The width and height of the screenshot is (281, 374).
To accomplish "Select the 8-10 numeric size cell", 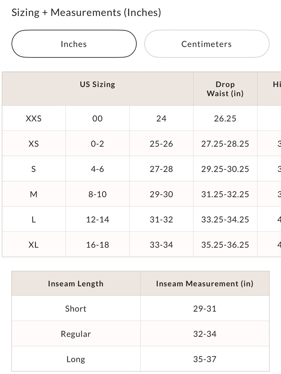I will [x=98, y=194].
